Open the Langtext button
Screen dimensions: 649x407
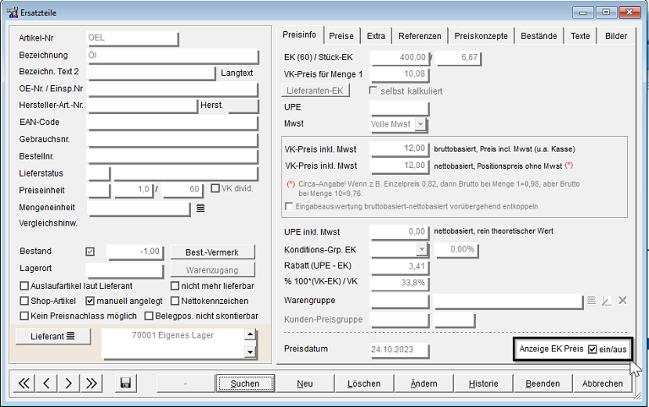pos(237,73)
